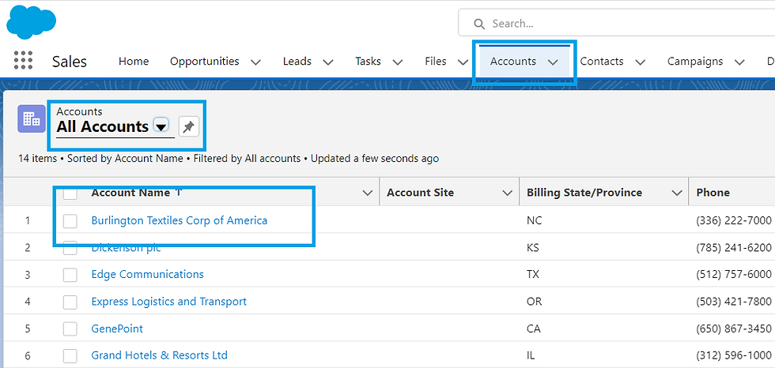Expand the Campaigns tab chevron menu

[x=739, y=62]
